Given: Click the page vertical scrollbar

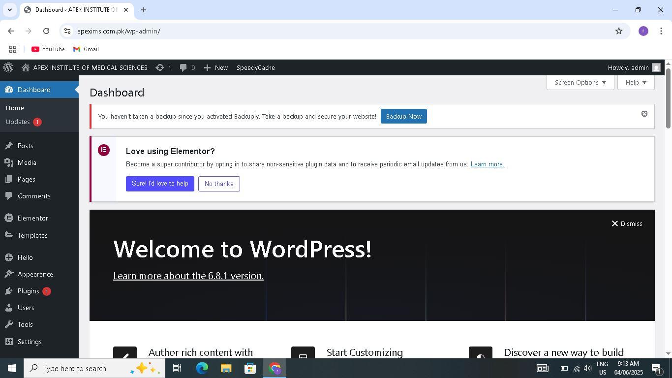Looking at the screenshot, I should (x=668, y=98).
